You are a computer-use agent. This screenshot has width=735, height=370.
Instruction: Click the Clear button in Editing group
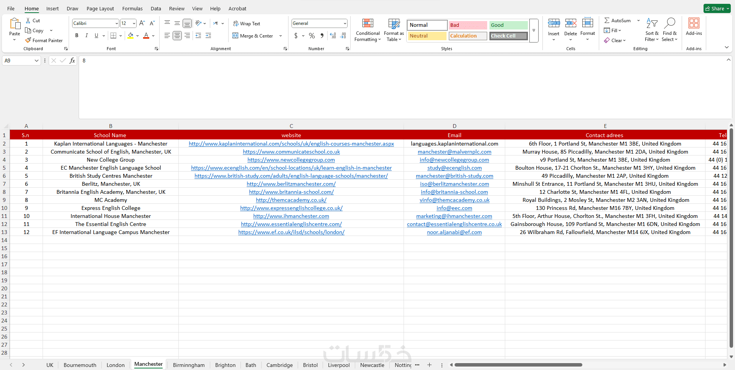coord(615,40)
